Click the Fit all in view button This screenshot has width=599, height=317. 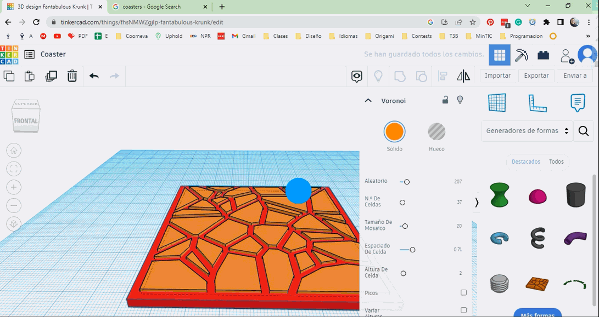coord(14,169)
